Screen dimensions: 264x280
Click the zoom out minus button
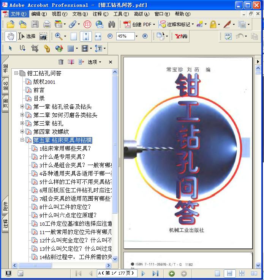point(110,36)
